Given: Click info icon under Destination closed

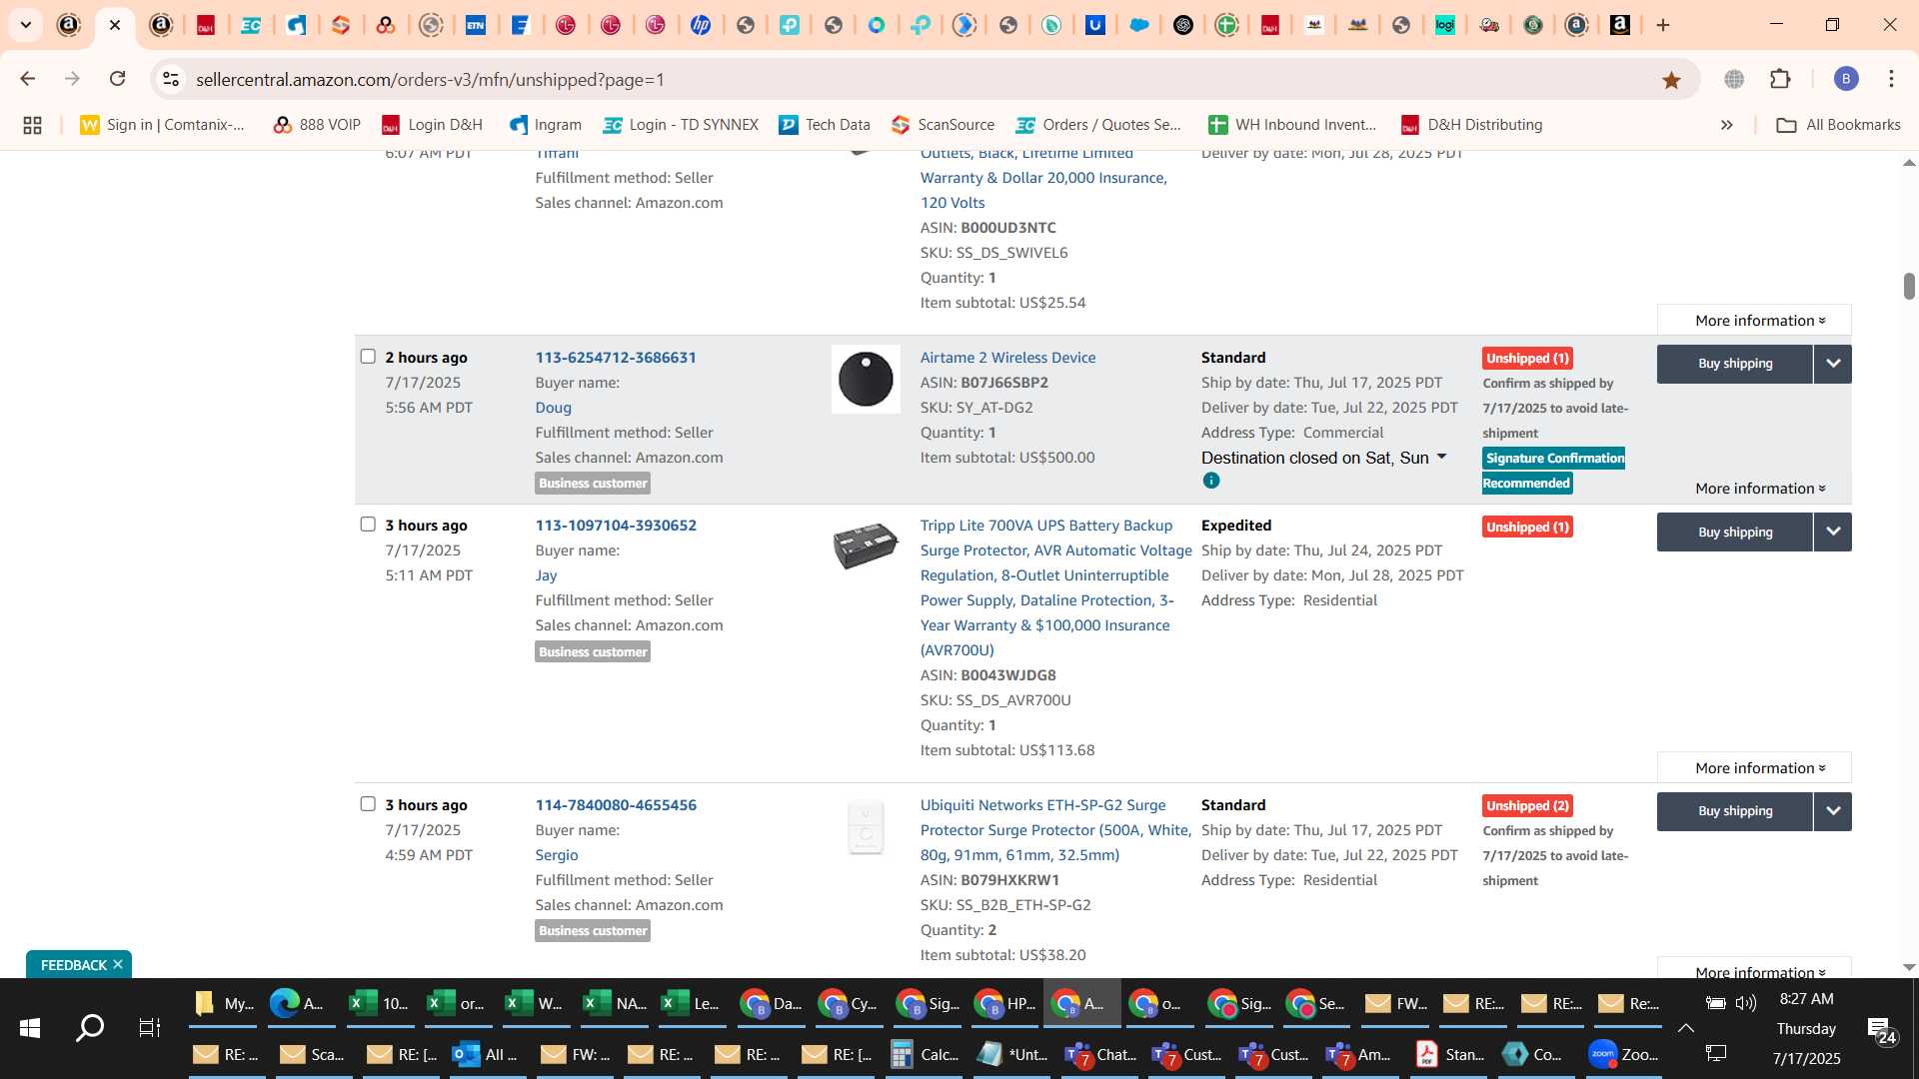Looking at the screenshot, I should tap(1211, 481).
